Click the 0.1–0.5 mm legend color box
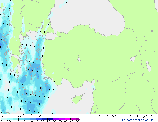This screenshot has height=122, width=158. pos(4,119)
